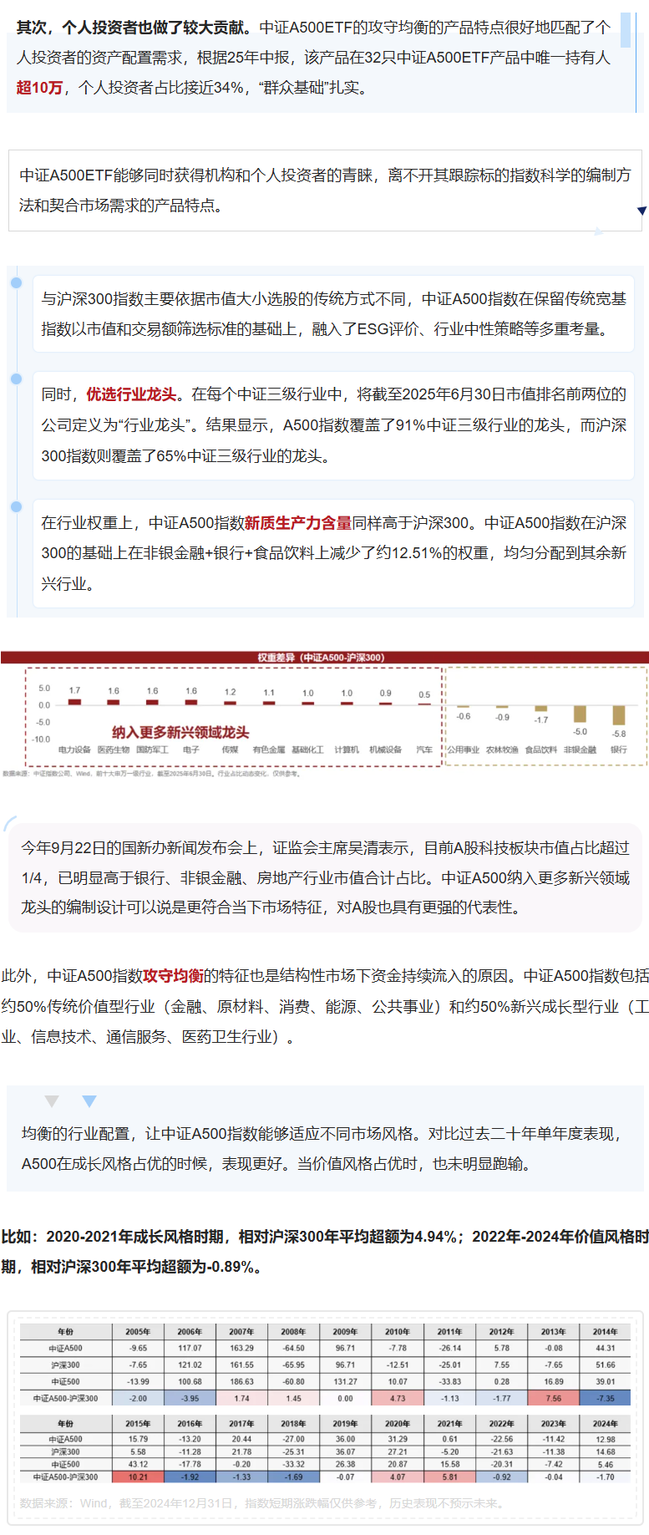Click the red highlighted text "超10万"
The height and width of the screenshot is (1535, 649).
(39, 88)
